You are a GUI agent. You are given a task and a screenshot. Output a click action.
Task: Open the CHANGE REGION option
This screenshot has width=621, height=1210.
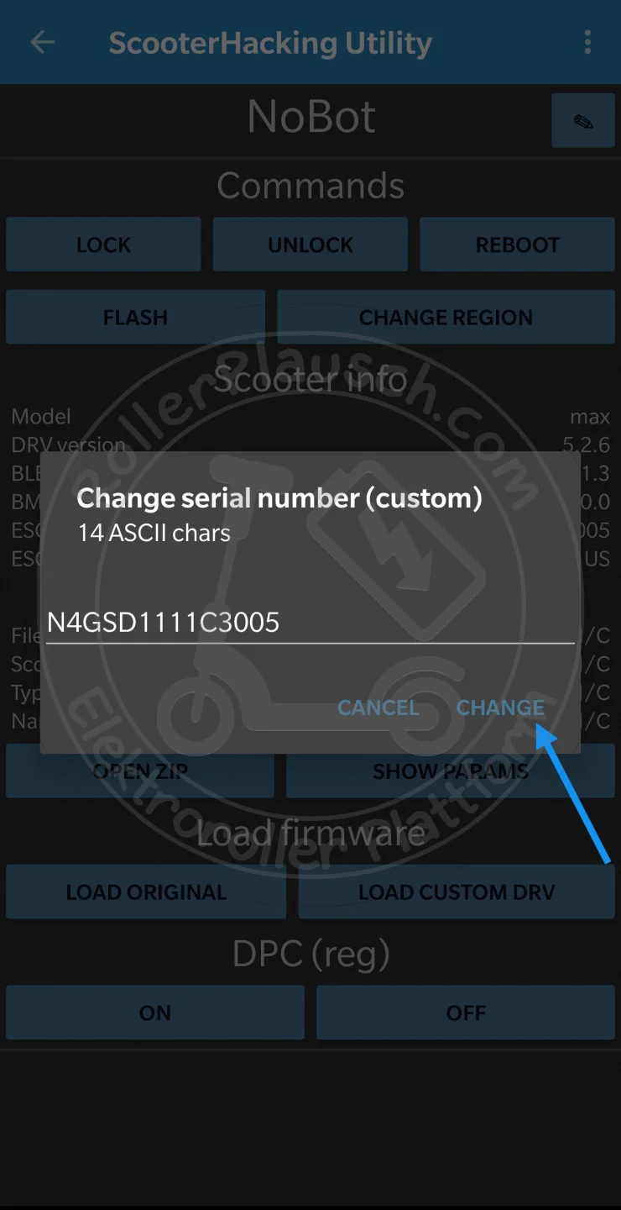446,317
